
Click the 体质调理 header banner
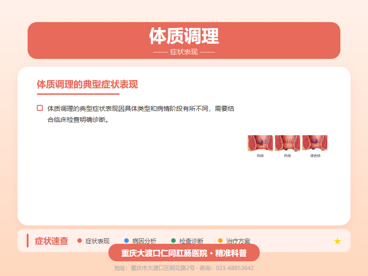184,40
